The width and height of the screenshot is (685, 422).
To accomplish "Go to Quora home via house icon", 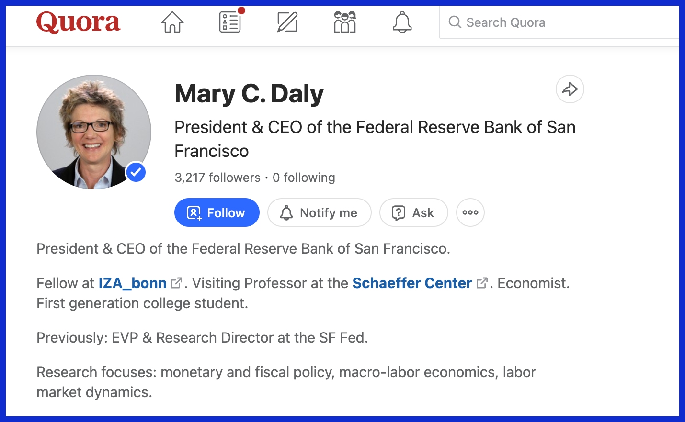I will [172, 22].
